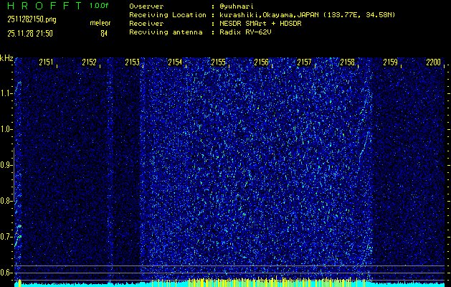451x287 pixels.
Task: Click the Ovserver label
Action: 146,6
